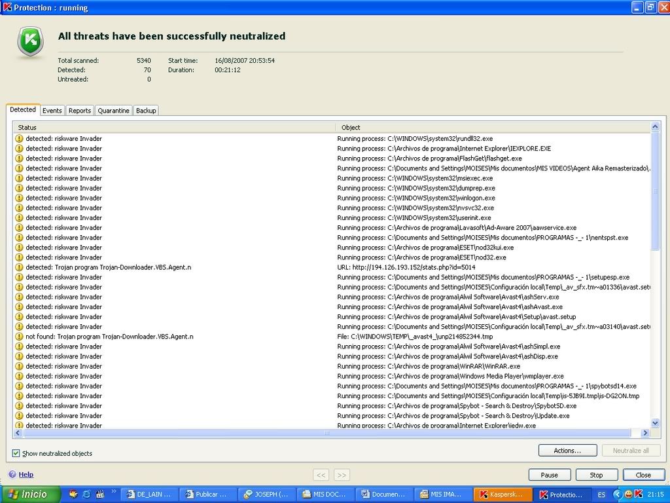Click the warning icon beside the ashServ.exe entry
Screen dimensions: 670x503
click(x=19, y=297)
